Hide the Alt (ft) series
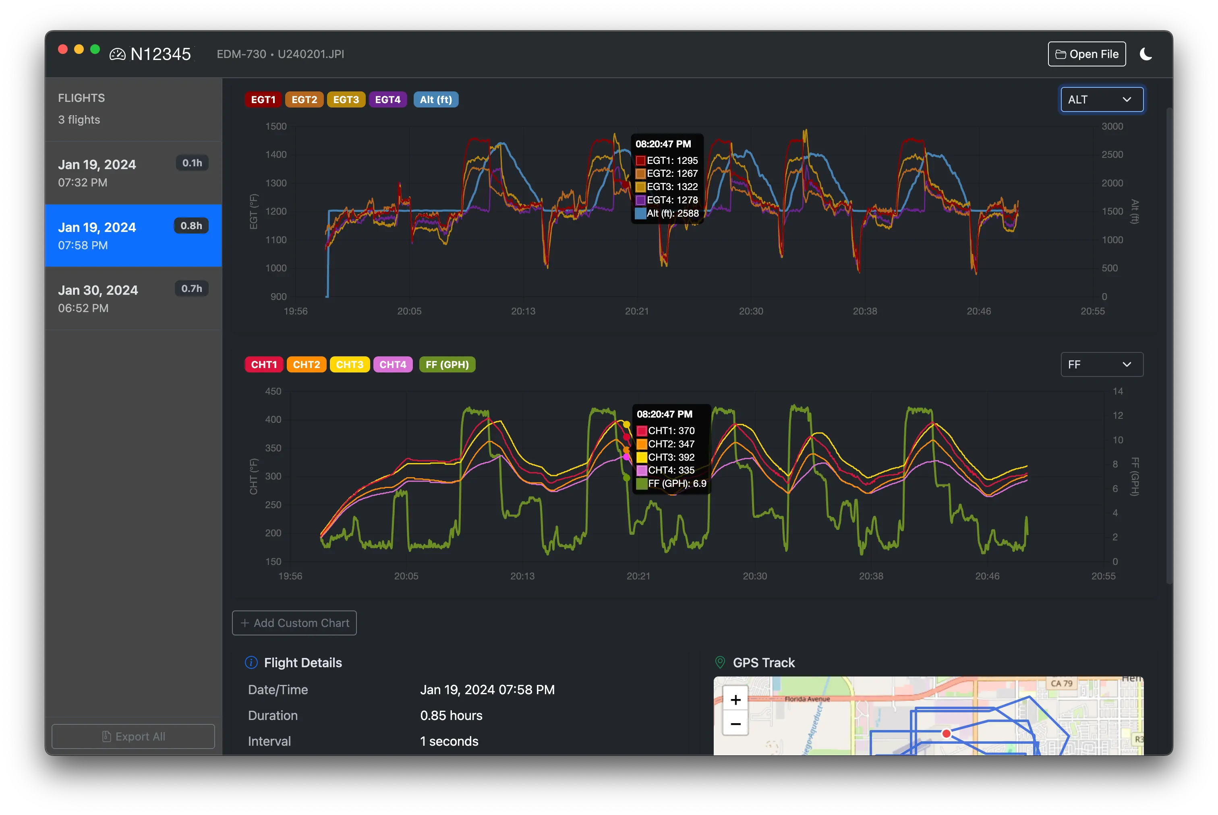This screenshot has width=1218, height=815. (436, 100)
